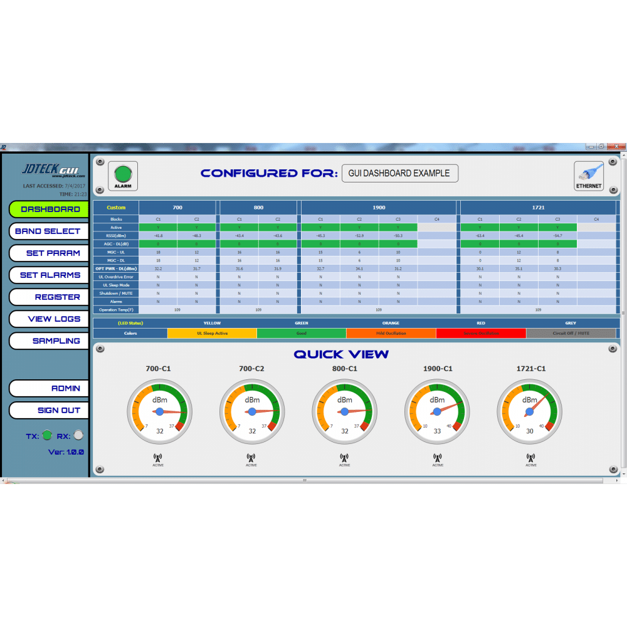Click the orange Mild Oscillation color swatch
The height and width of the screenshot is (627, 627).
pos(391,334)
